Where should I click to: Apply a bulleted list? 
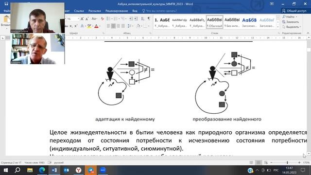coord(109,19)
